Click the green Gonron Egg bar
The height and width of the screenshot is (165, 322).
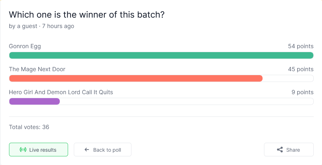click(161, 55)
